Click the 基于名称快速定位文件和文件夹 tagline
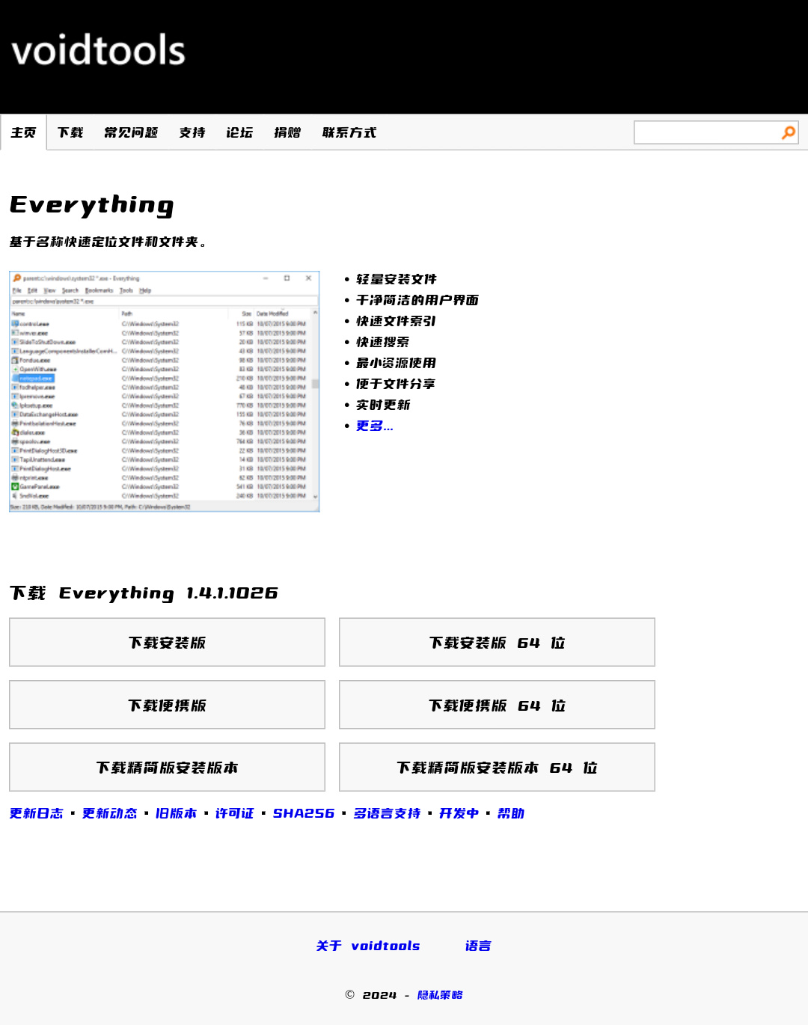Image resolution: width=808 pixels, height=1025 pixels. [108, 242]
